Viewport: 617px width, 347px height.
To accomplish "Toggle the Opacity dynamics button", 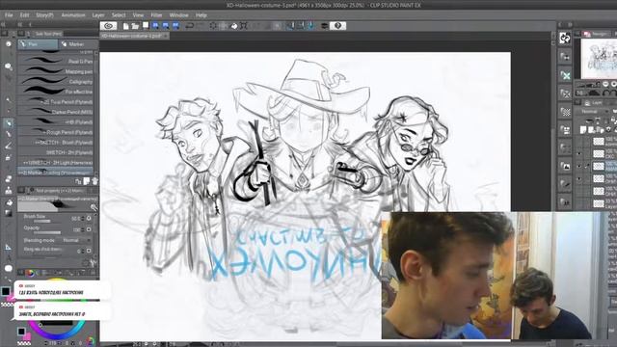I will [x=89, y=229].
